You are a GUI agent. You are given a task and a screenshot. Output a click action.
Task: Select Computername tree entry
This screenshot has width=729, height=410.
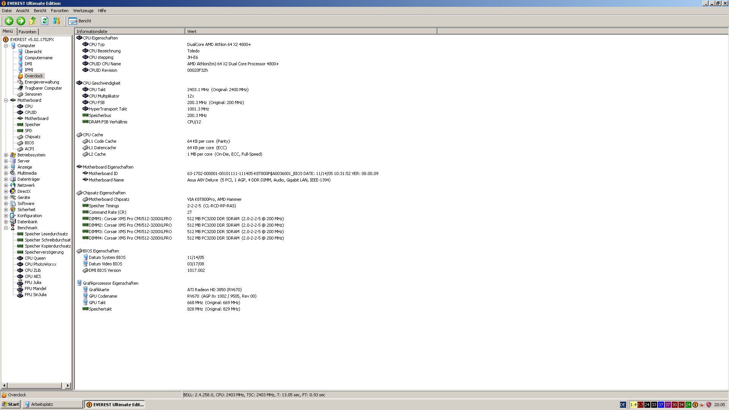[x=38, y=58]
